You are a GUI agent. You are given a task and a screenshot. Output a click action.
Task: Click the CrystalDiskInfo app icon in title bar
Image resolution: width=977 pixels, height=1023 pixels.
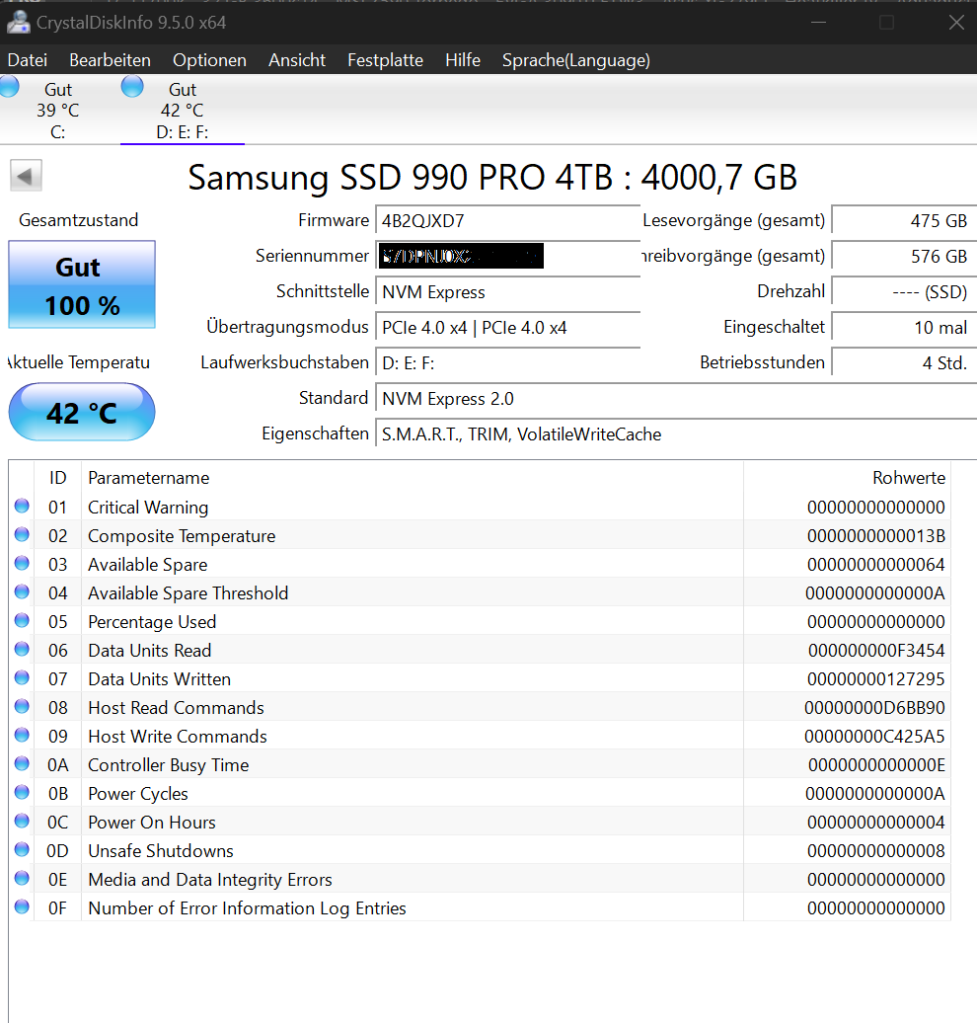[x=19, y=22]
